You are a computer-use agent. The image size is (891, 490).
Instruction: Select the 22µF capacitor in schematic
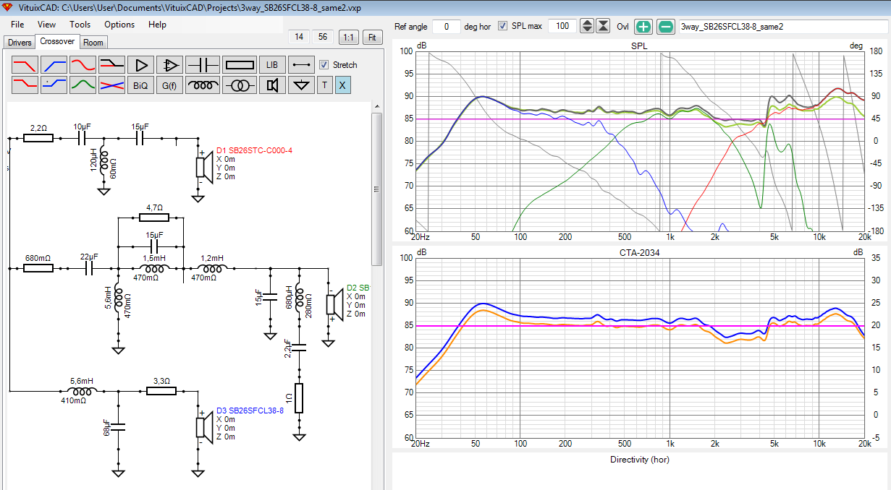click(90, 268)
